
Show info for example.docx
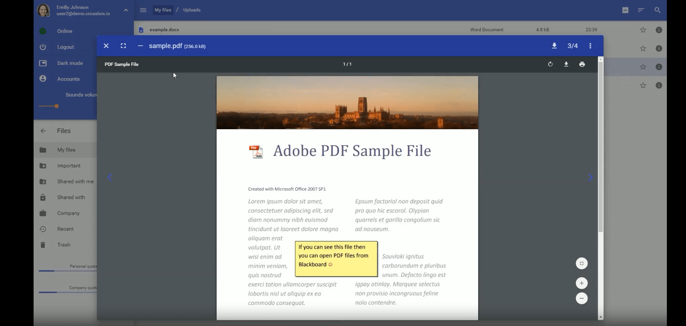pos(659,30)
